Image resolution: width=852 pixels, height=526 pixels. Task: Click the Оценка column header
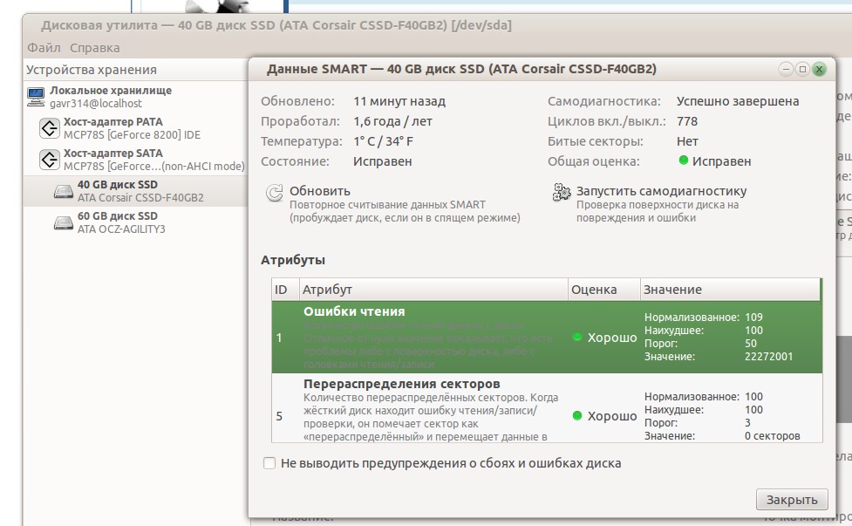pyautogui.click(x=603, y=290)
